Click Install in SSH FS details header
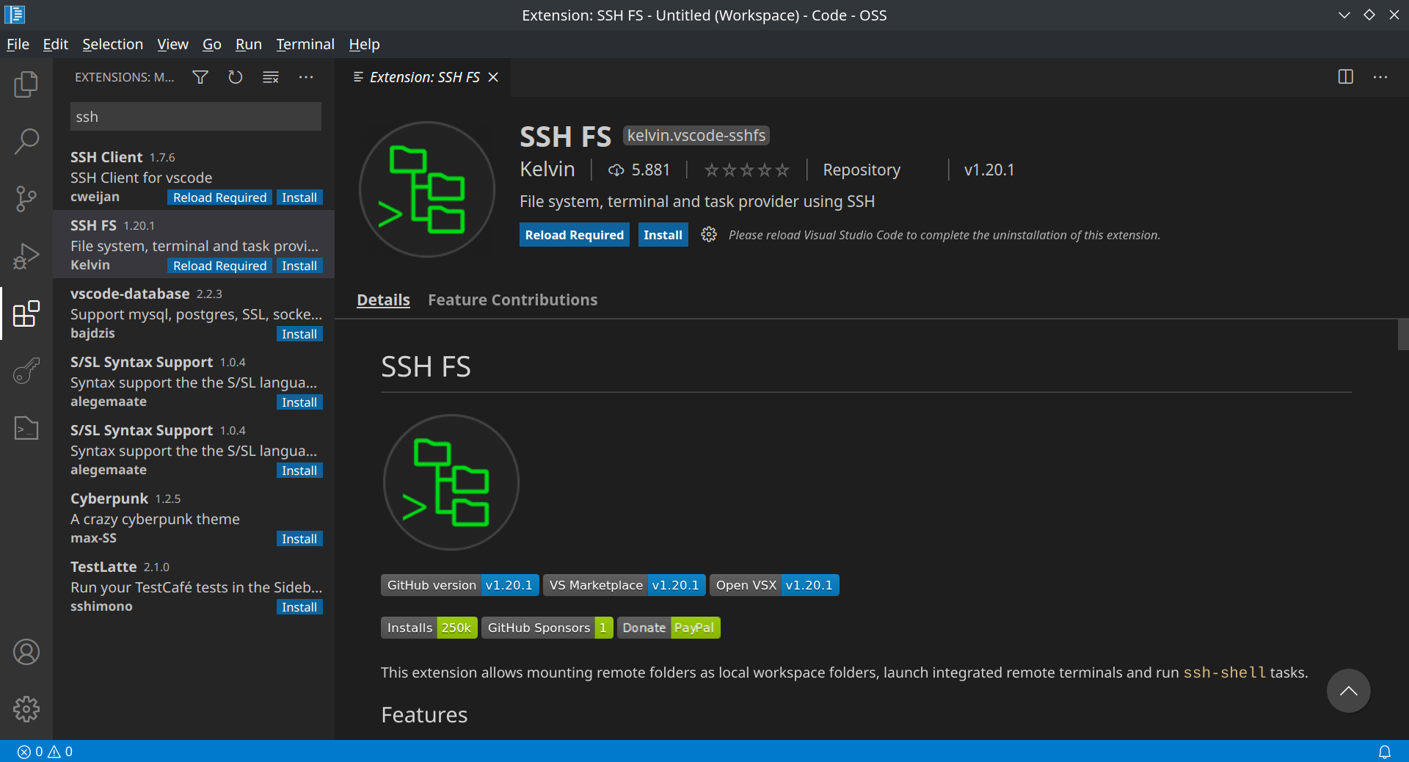Viewport: 1409px width, 762px height. pos(663,235)
